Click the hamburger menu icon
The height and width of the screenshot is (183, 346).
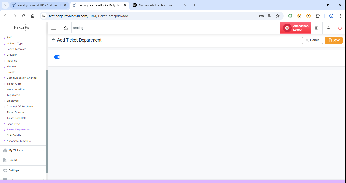[x=54, y=28]
